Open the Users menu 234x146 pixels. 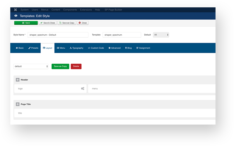35,10
